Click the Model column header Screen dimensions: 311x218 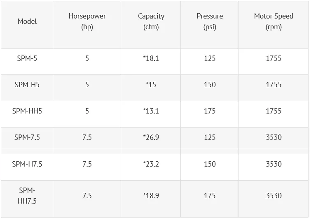pyautogui.click(x=27, y=21)
